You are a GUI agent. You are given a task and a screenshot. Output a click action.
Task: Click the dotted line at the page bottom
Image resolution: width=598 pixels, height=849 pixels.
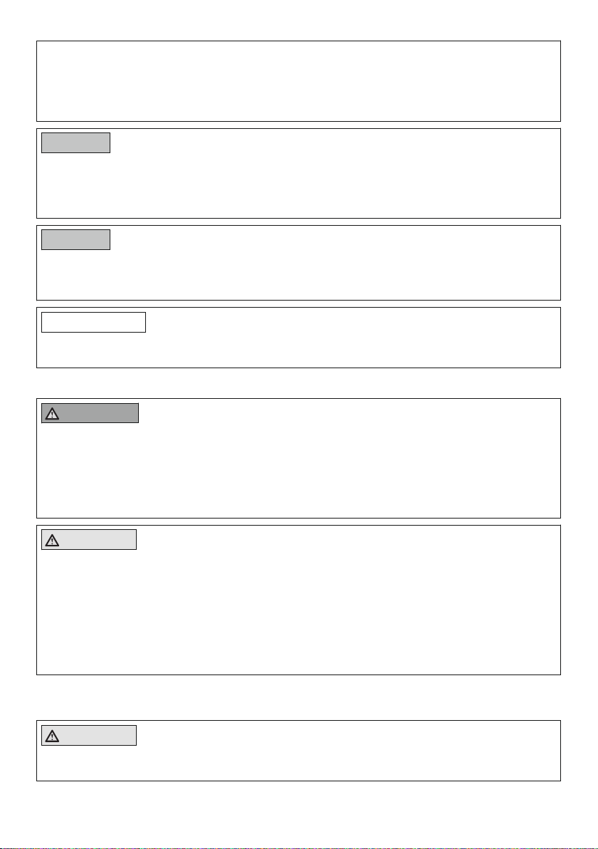tap(299, 848)
